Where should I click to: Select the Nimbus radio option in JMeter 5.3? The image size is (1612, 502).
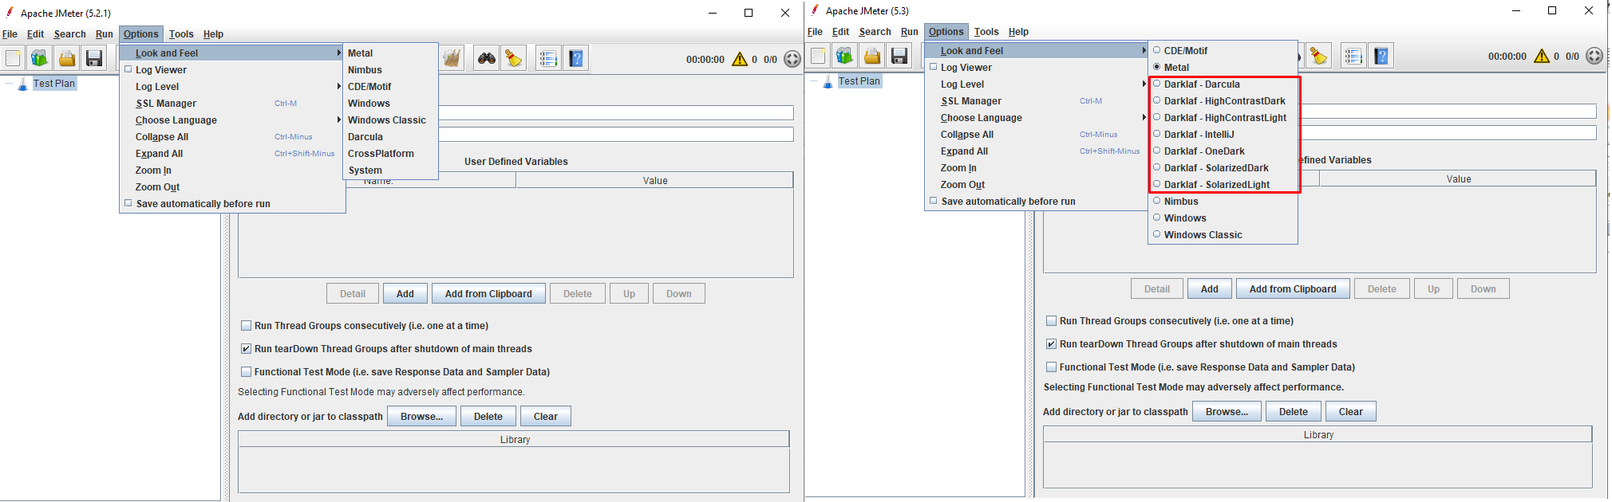(x=1156, y=201)
